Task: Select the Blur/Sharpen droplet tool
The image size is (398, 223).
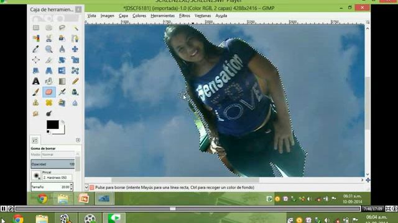Action: tap(75, 103)
